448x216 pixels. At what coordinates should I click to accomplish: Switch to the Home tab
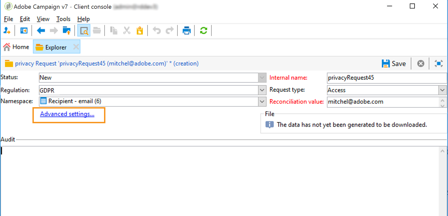[x=16, y=47]
